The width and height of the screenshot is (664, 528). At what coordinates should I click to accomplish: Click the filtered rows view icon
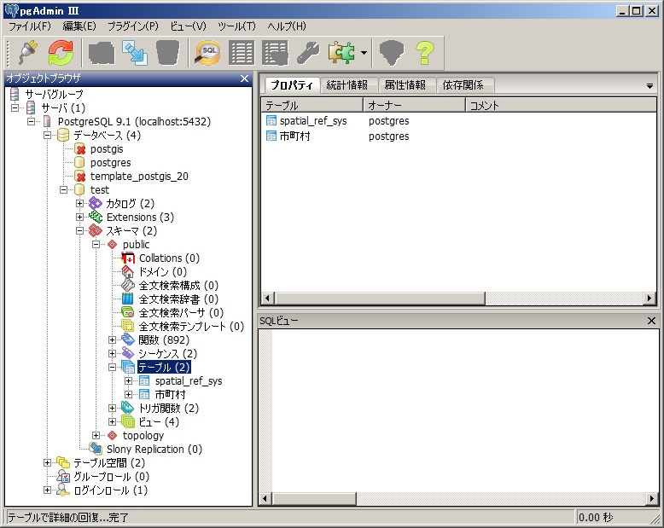pyautogui.click(x=275, y=53)
